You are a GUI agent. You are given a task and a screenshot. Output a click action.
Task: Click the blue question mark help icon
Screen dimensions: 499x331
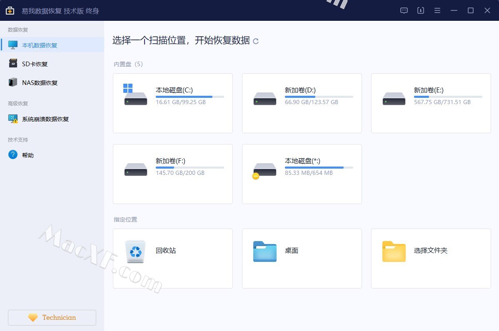13,154
